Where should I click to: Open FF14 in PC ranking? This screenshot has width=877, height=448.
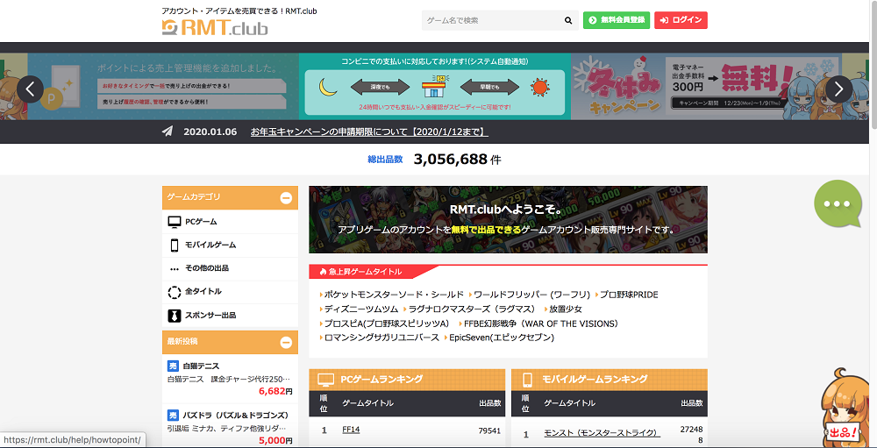[351, 430]
